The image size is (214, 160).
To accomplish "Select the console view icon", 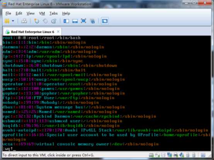I will tap(105, 21).
